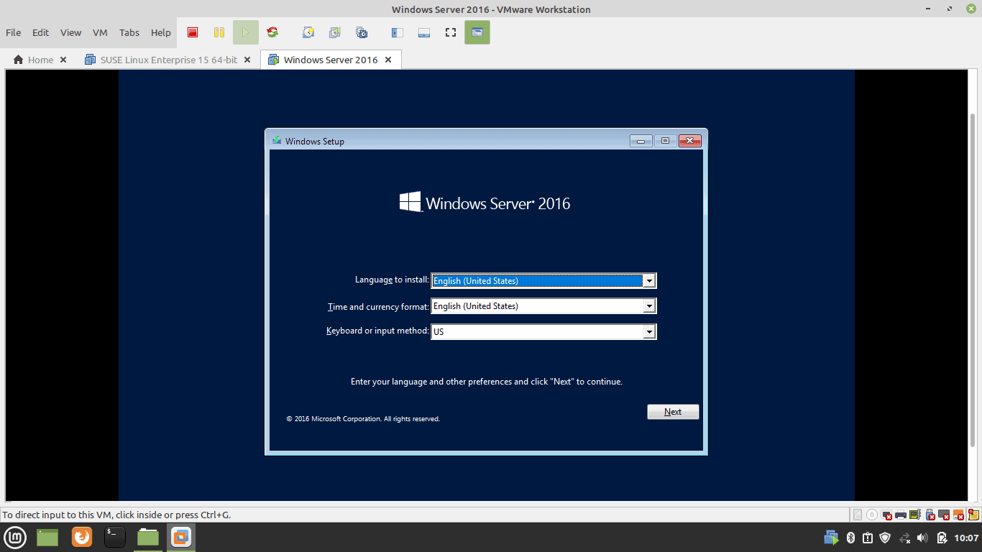
Task: Click the highlighted console view toolbar icon
Action: [477, 32]
